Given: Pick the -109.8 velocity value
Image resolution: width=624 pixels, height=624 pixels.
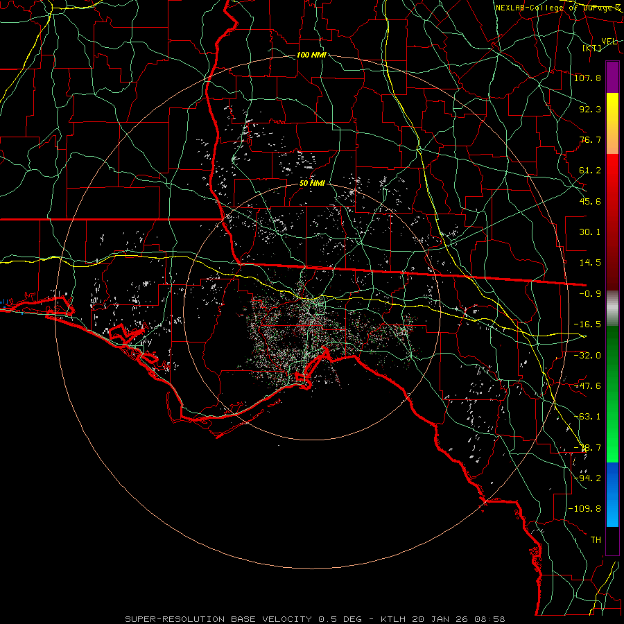Looking at the screenshot, I should coord(584,509).
